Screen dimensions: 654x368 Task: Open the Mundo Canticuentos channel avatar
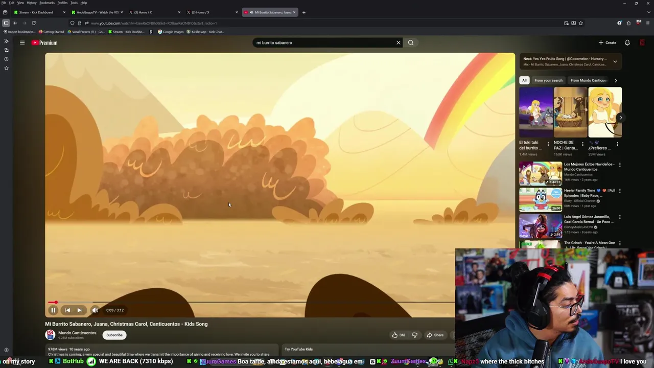pos(50,335)
